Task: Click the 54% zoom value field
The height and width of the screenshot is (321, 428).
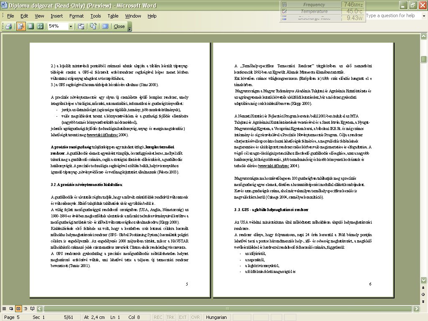Action: [58, 26]
